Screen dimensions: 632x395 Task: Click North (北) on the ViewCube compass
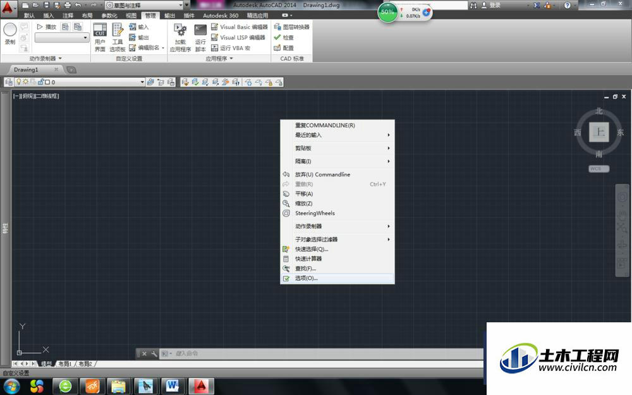pyautogui.click(x=599, y=111)
